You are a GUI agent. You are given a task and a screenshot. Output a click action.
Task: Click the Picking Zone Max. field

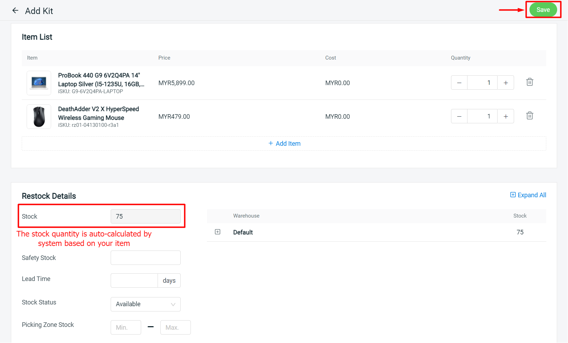pyautogui.click(x=175, y=328)
